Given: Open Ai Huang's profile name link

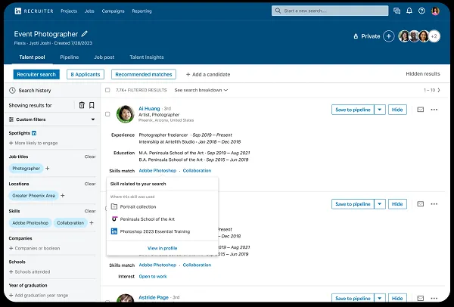Looking at the screenshot, I should tap(149, 108).
